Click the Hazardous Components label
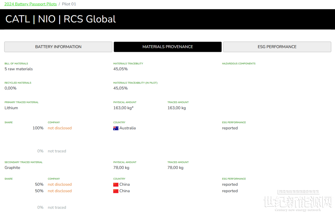This screenshot has width=335, height=213. coord(239,63)
